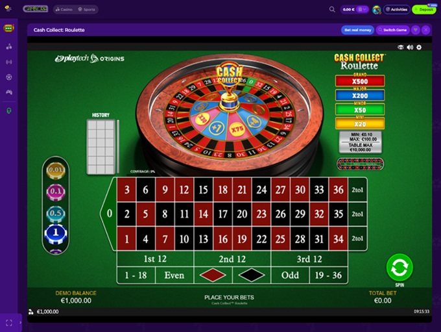Screen dimensions: 441x332
Task: Open support headset sidebar icon
Action: [x=9, y=110]
